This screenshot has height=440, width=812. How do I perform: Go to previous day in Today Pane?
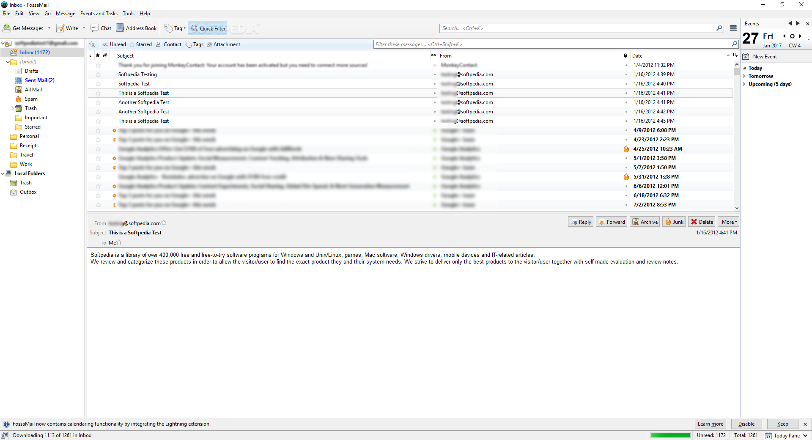(x=785, y=36)
